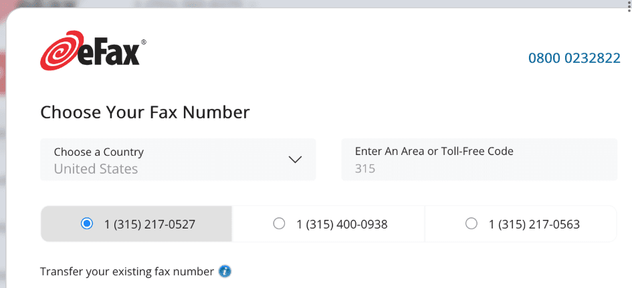Screen dimensions: 632x288
Task: Expand the country dropdown chevron arrow
Action: (x=295, y=160)
